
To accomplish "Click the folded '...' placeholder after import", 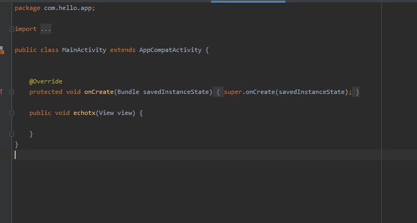I will 46,29.
